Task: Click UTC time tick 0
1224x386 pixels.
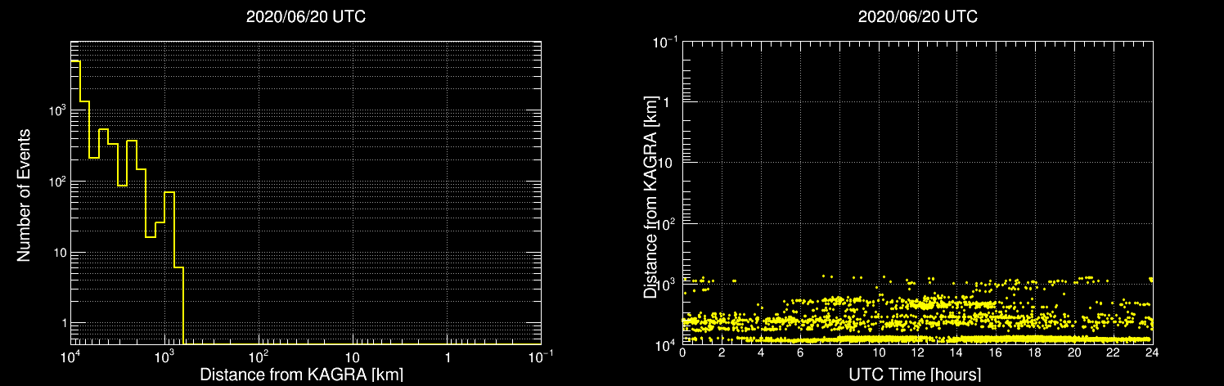Action: 682,353
